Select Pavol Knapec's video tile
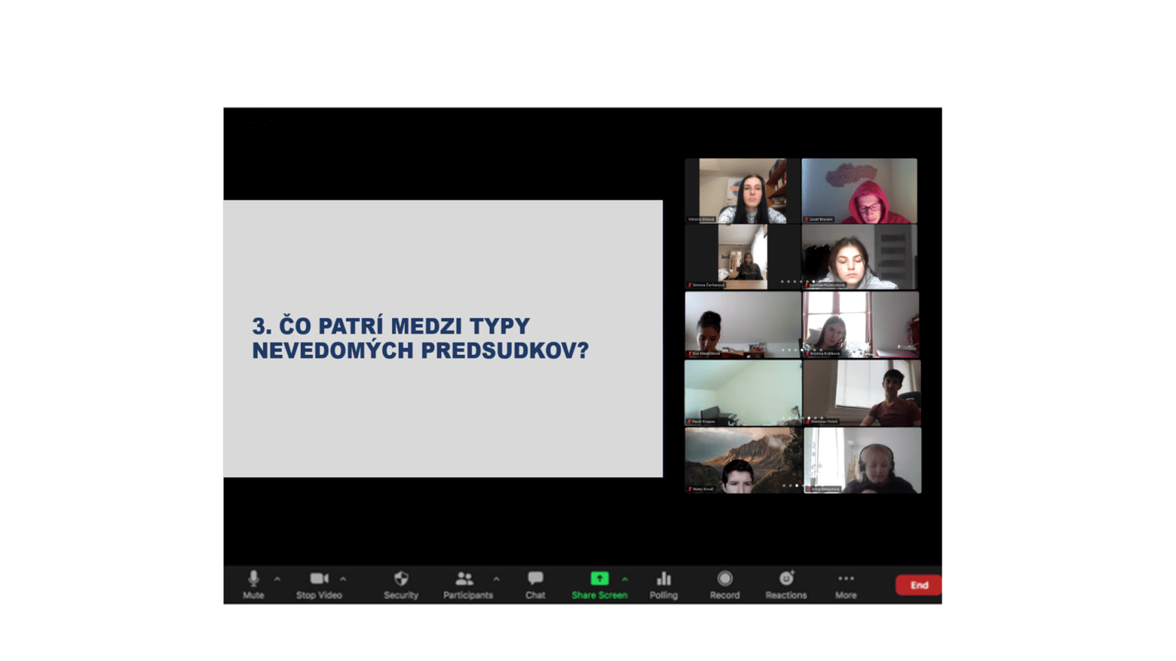Screen dimensions: 1176x661 coord(743,392)
